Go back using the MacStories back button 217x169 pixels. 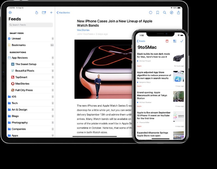[x=63, y=12]
